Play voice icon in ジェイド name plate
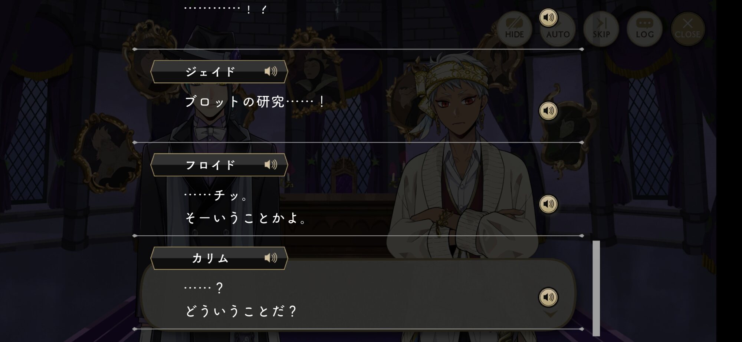Viewport: 742px width, 342px height. pos(271,71)
